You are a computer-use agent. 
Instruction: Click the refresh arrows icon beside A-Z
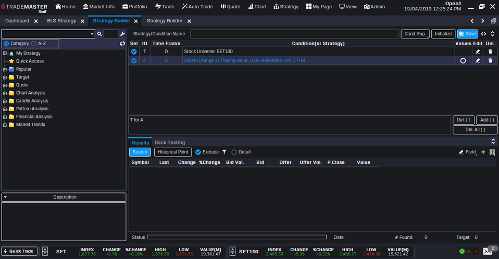(122, 44)
